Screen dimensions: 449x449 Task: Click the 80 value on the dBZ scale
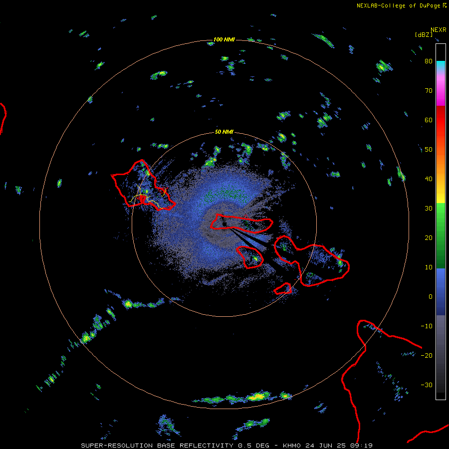pos(429,61)
